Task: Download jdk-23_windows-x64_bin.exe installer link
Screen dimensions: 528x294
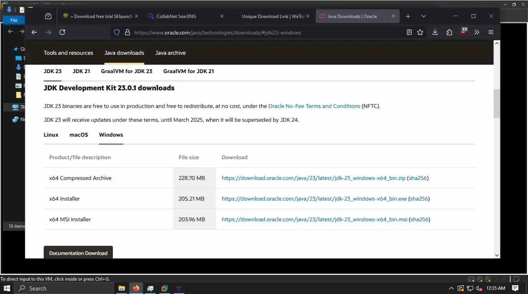Action: click(x=314, y=199)
